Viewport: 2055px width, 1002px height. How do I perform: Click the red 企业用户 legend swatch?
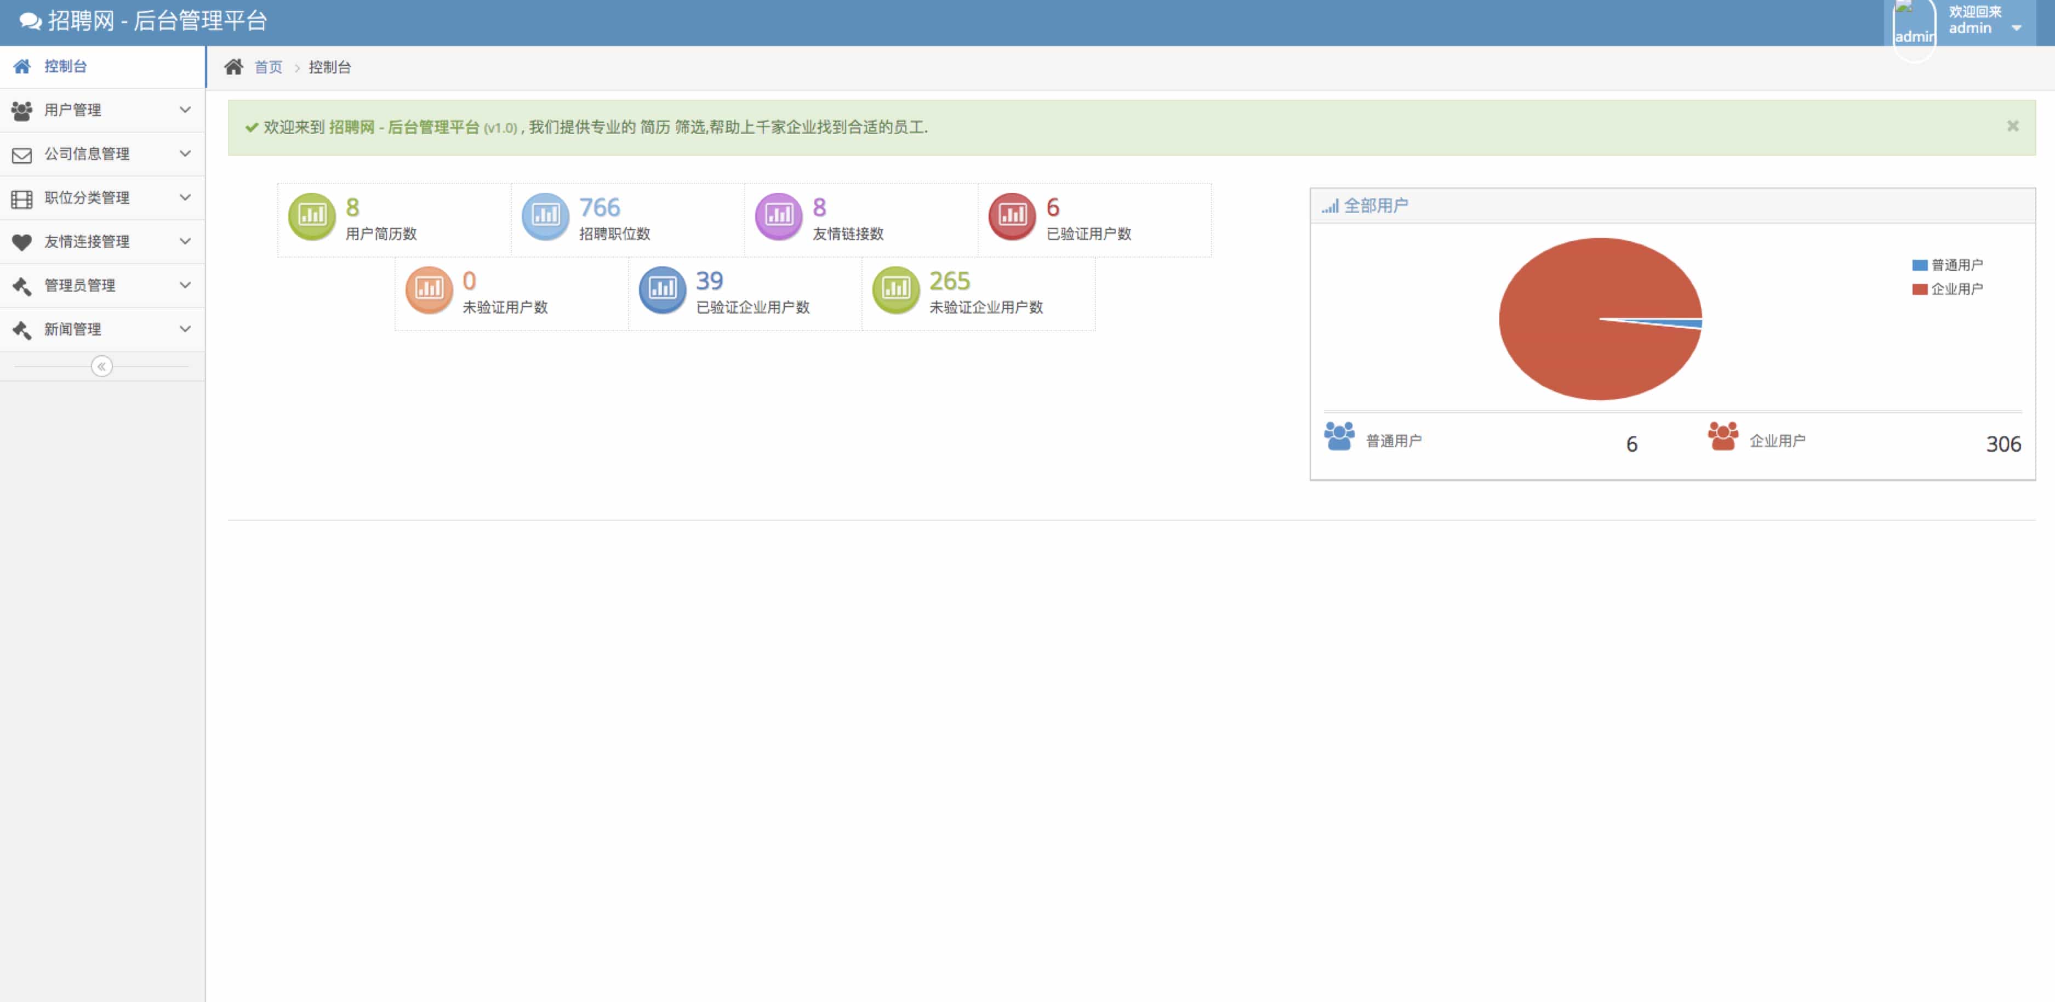[x=1920, y=289]
